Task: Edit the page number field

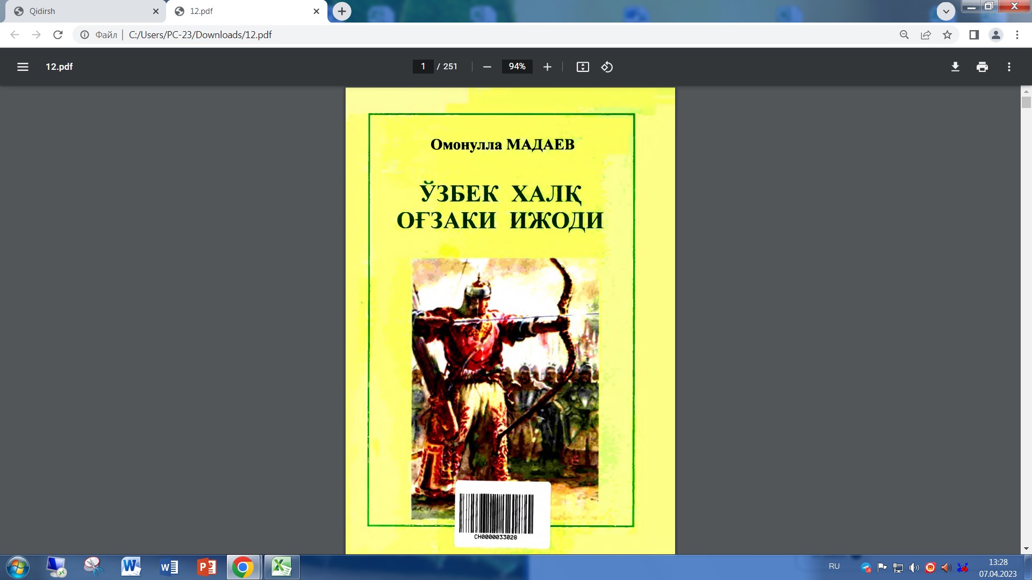Action: pos(423,67)
